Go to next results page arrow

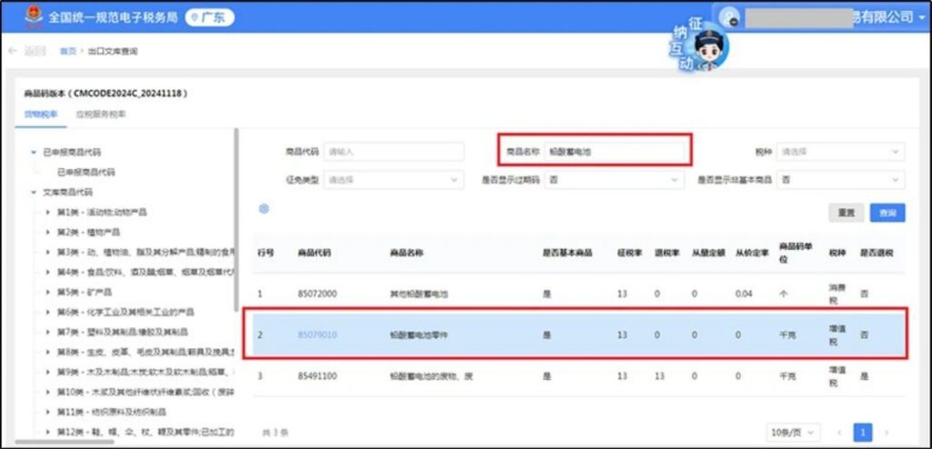click(886, 433)
